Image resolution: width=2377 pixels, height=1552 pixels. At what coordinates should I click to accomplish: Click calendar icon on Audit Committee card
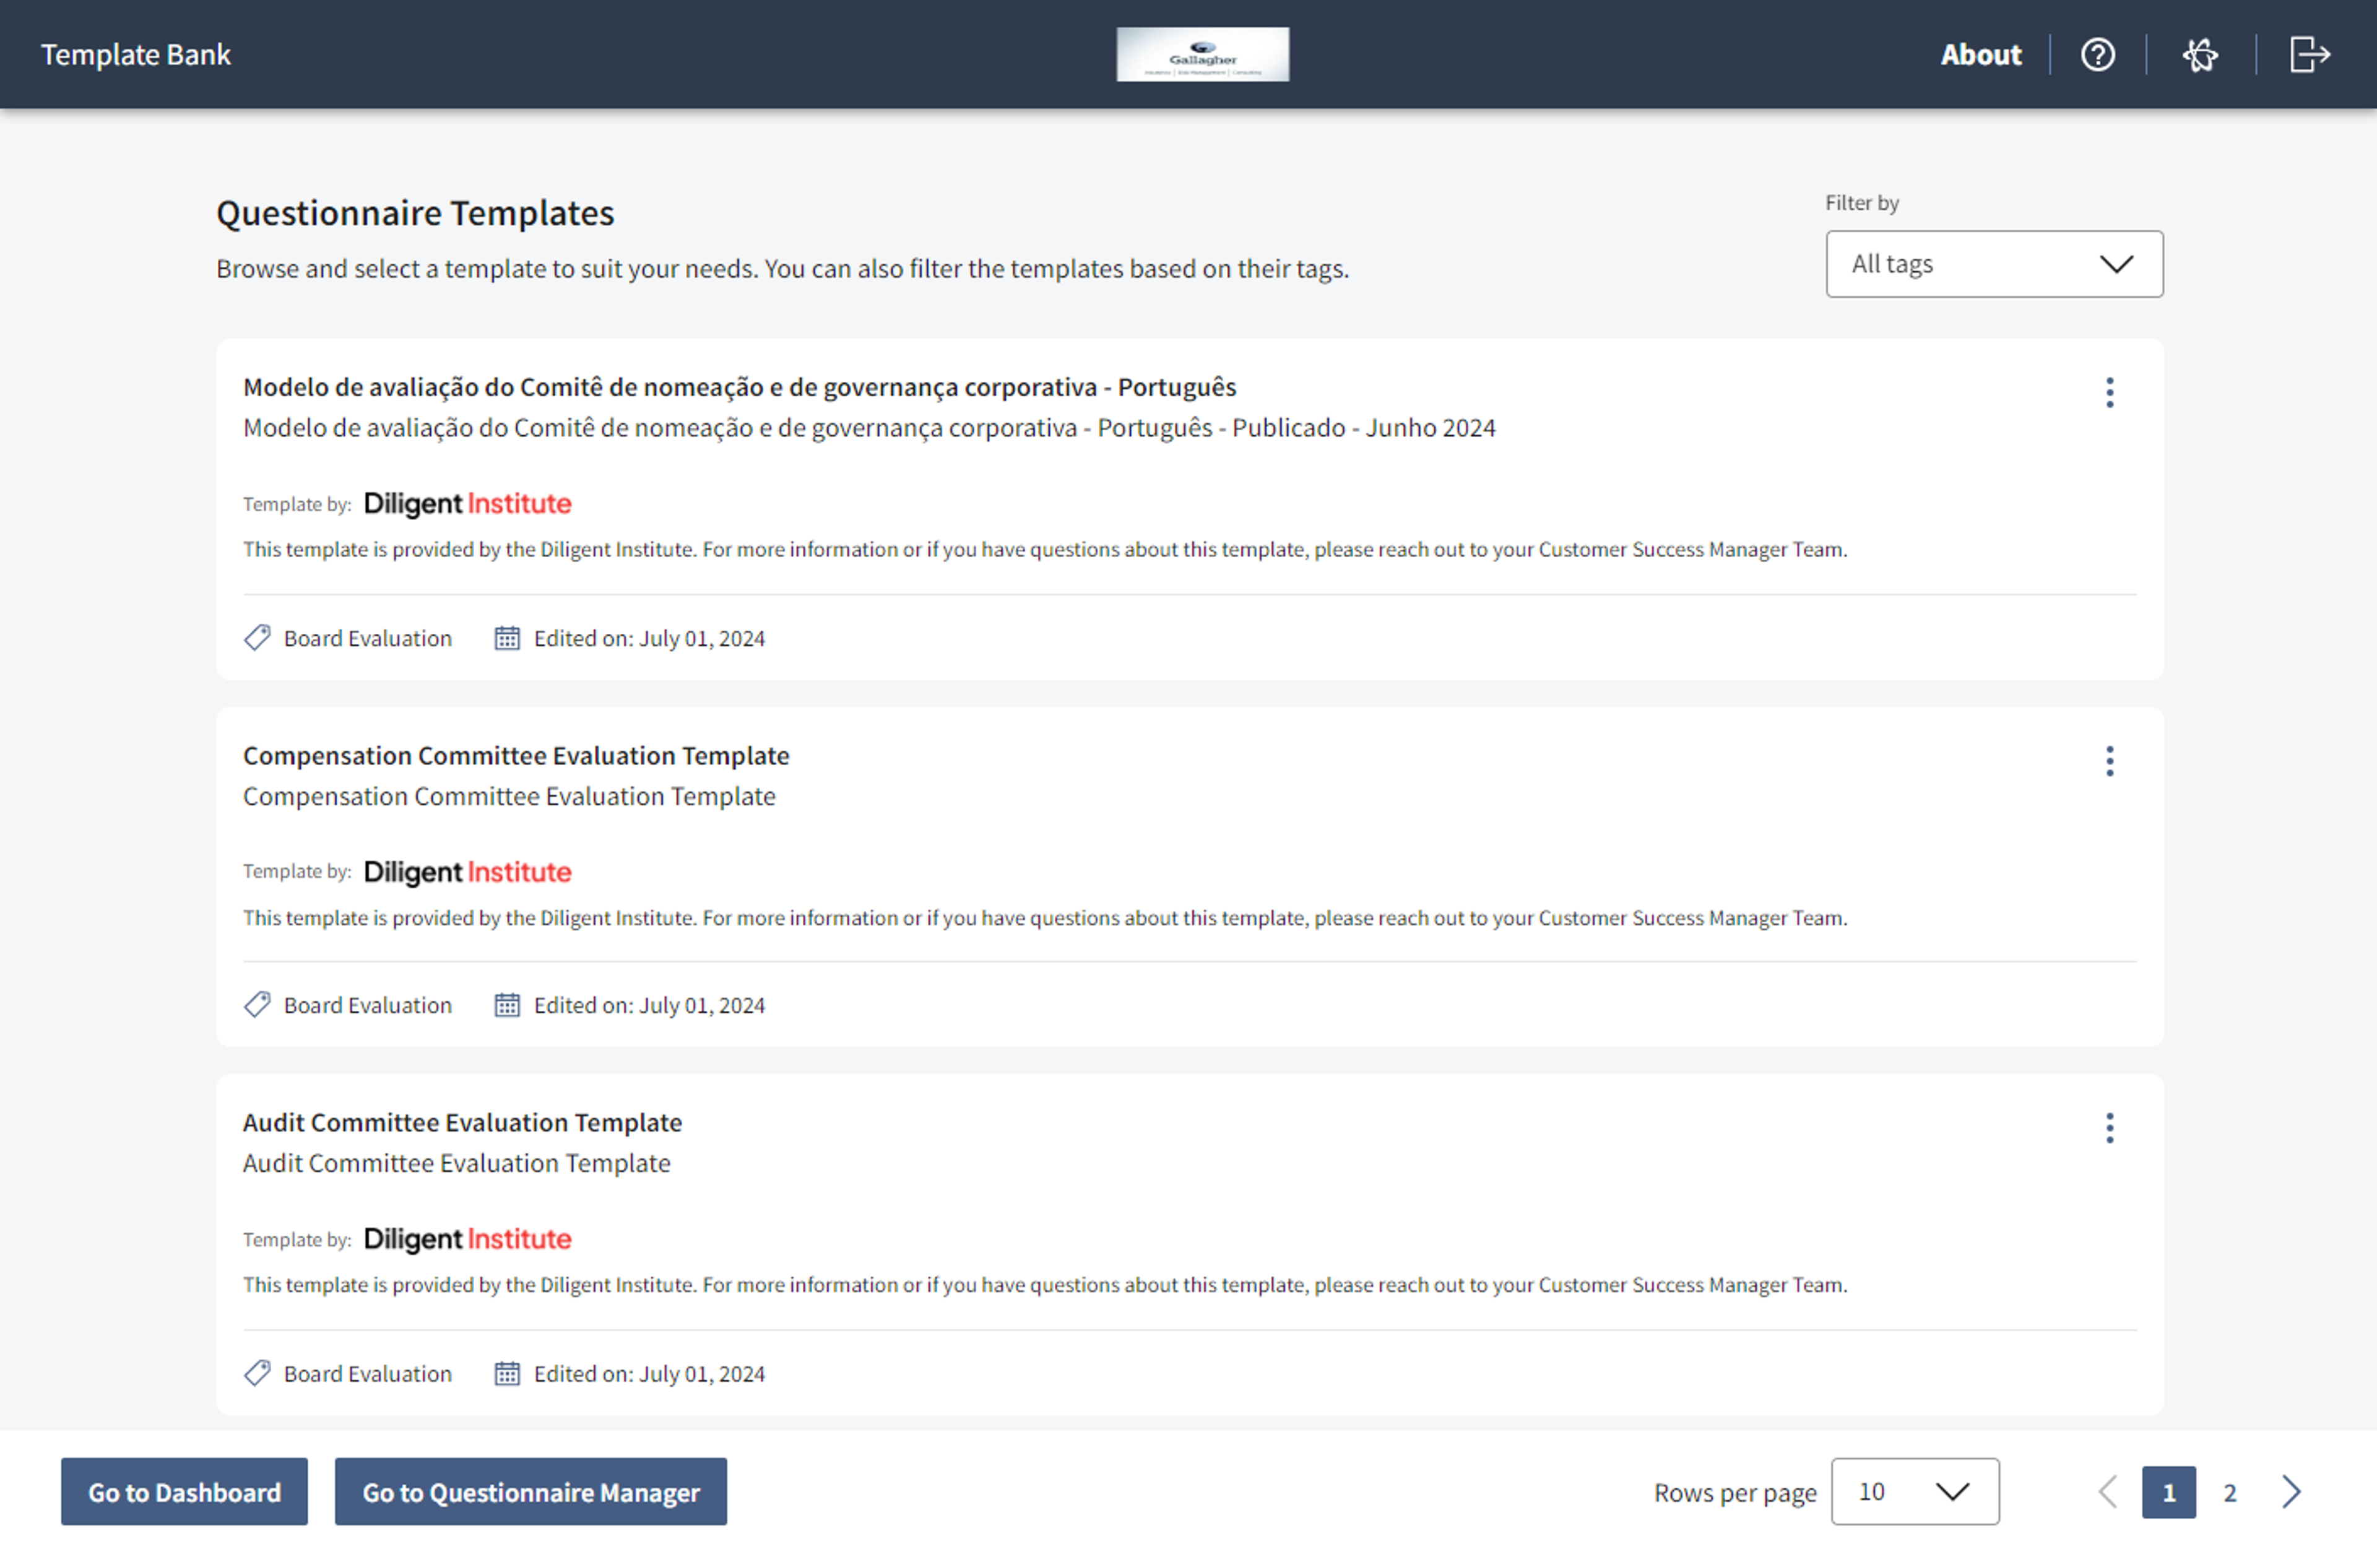tap(508, 1373)
